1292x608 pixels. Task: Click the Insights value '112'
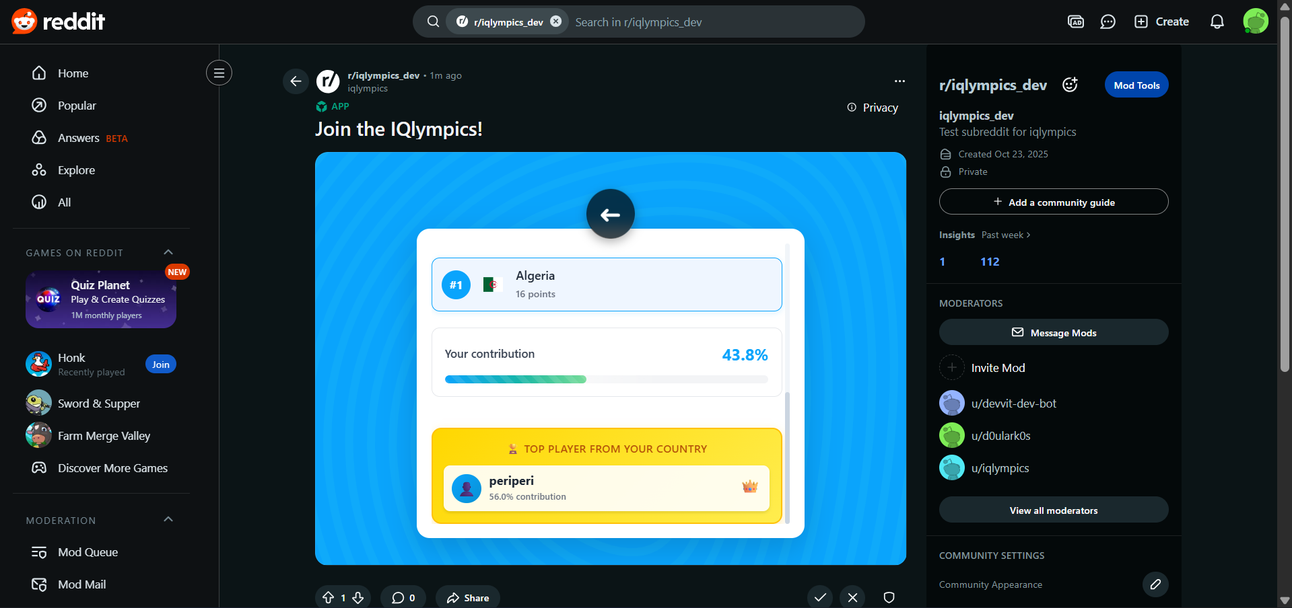coord(990,262)
